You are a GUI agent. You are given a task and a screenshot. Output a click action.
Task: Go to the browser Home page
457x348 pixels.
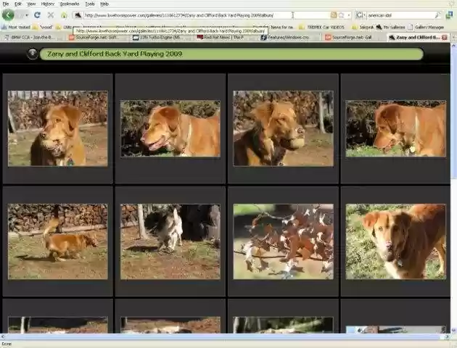pos(64,14)
